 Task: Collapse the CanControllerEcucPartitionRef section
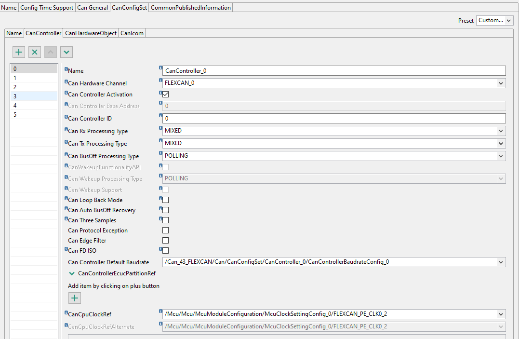pos(71,272)
